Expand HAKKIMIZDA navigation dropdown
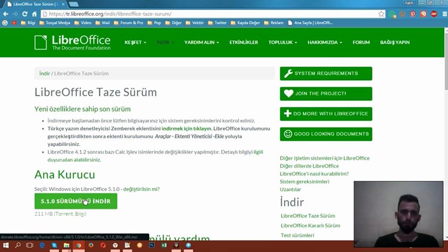The image size is (448, 252). pyautogui.click(x=325, y=43)
